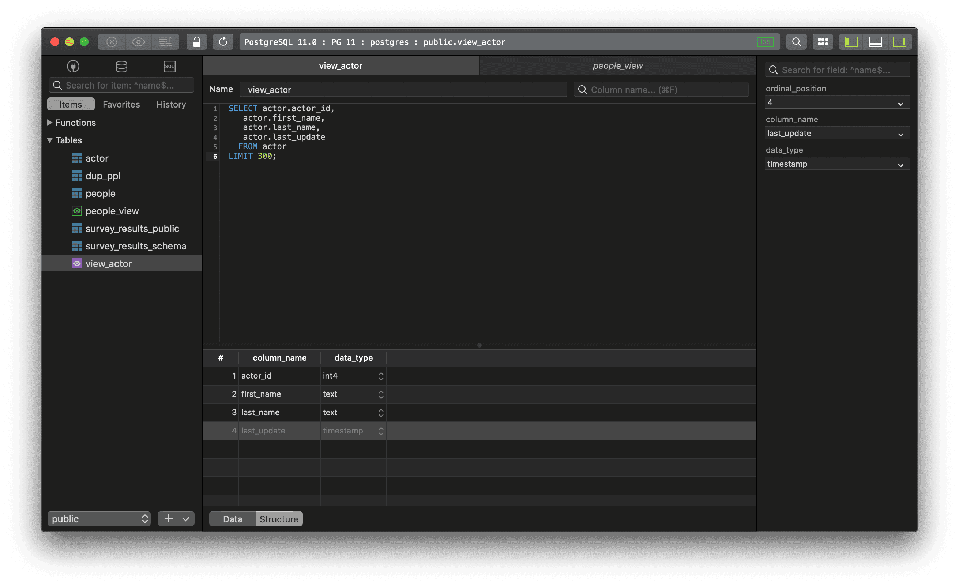This screenshot has height=586, width=959.
Task: Select view_actor in sidebar list
Action: (x=121, y=263)
